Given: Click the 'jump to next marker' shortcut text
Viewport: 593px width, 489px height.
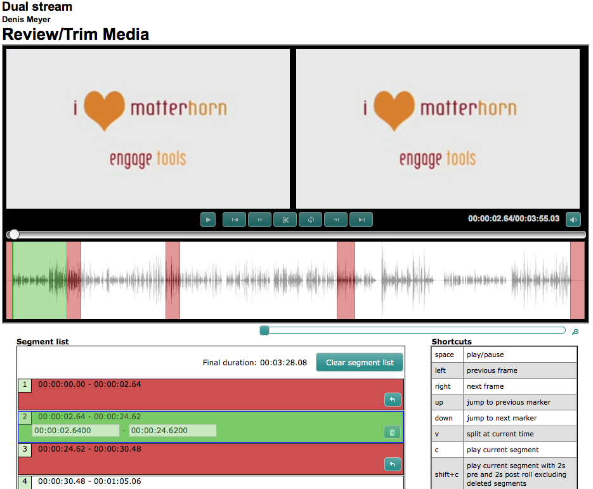Looking at the screenshot, I should (x=502, y=418).
